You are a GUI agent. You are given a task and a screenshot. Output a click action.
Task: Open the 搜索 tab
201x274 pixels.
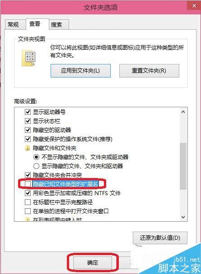pos(56,25)
